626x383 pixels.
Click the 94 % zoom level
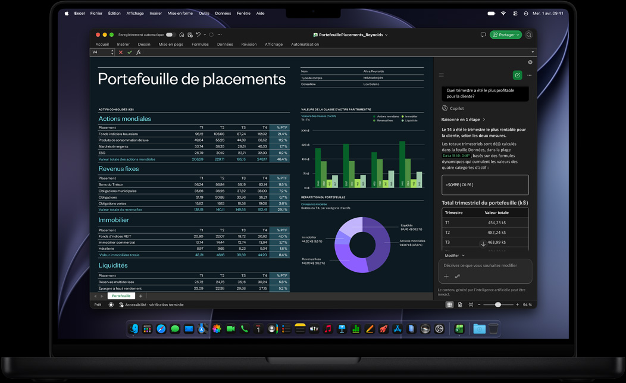(x=527, y=305)
